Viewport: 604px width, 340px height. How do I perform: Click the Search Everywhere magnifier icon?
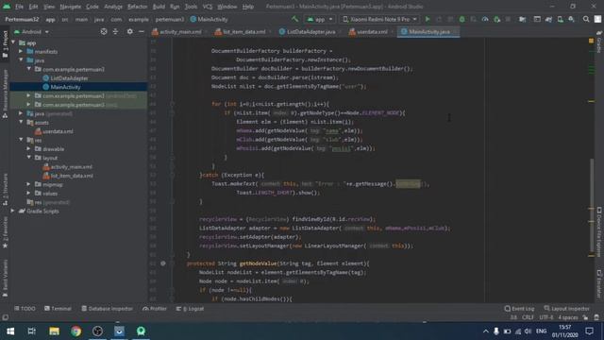[586, 19]
